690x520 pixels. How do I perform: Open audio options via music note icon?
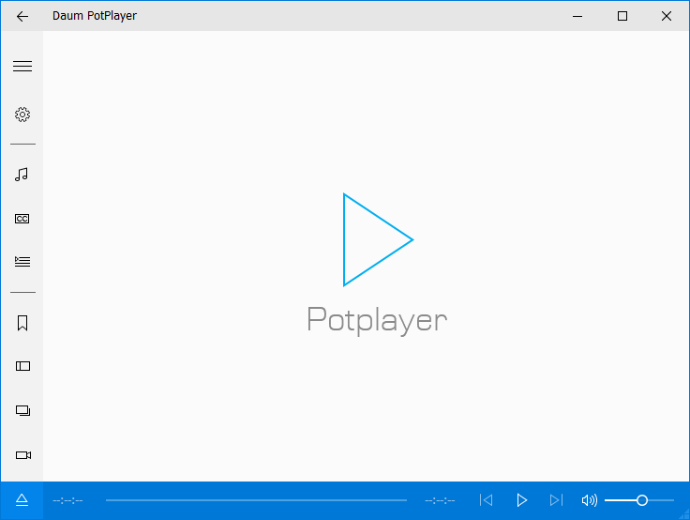(x=22, y=175)
